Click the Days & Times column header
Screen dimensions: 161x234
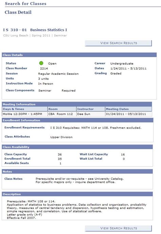coord(25,109)
